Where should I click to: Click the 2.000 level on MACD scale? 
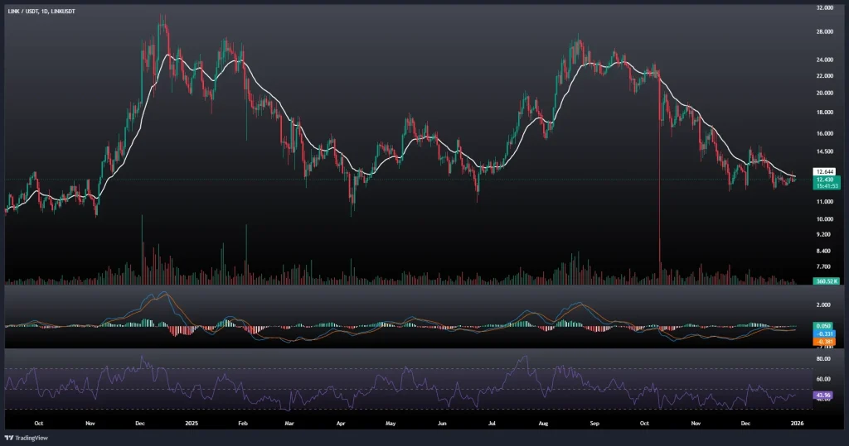pos(823,305)
